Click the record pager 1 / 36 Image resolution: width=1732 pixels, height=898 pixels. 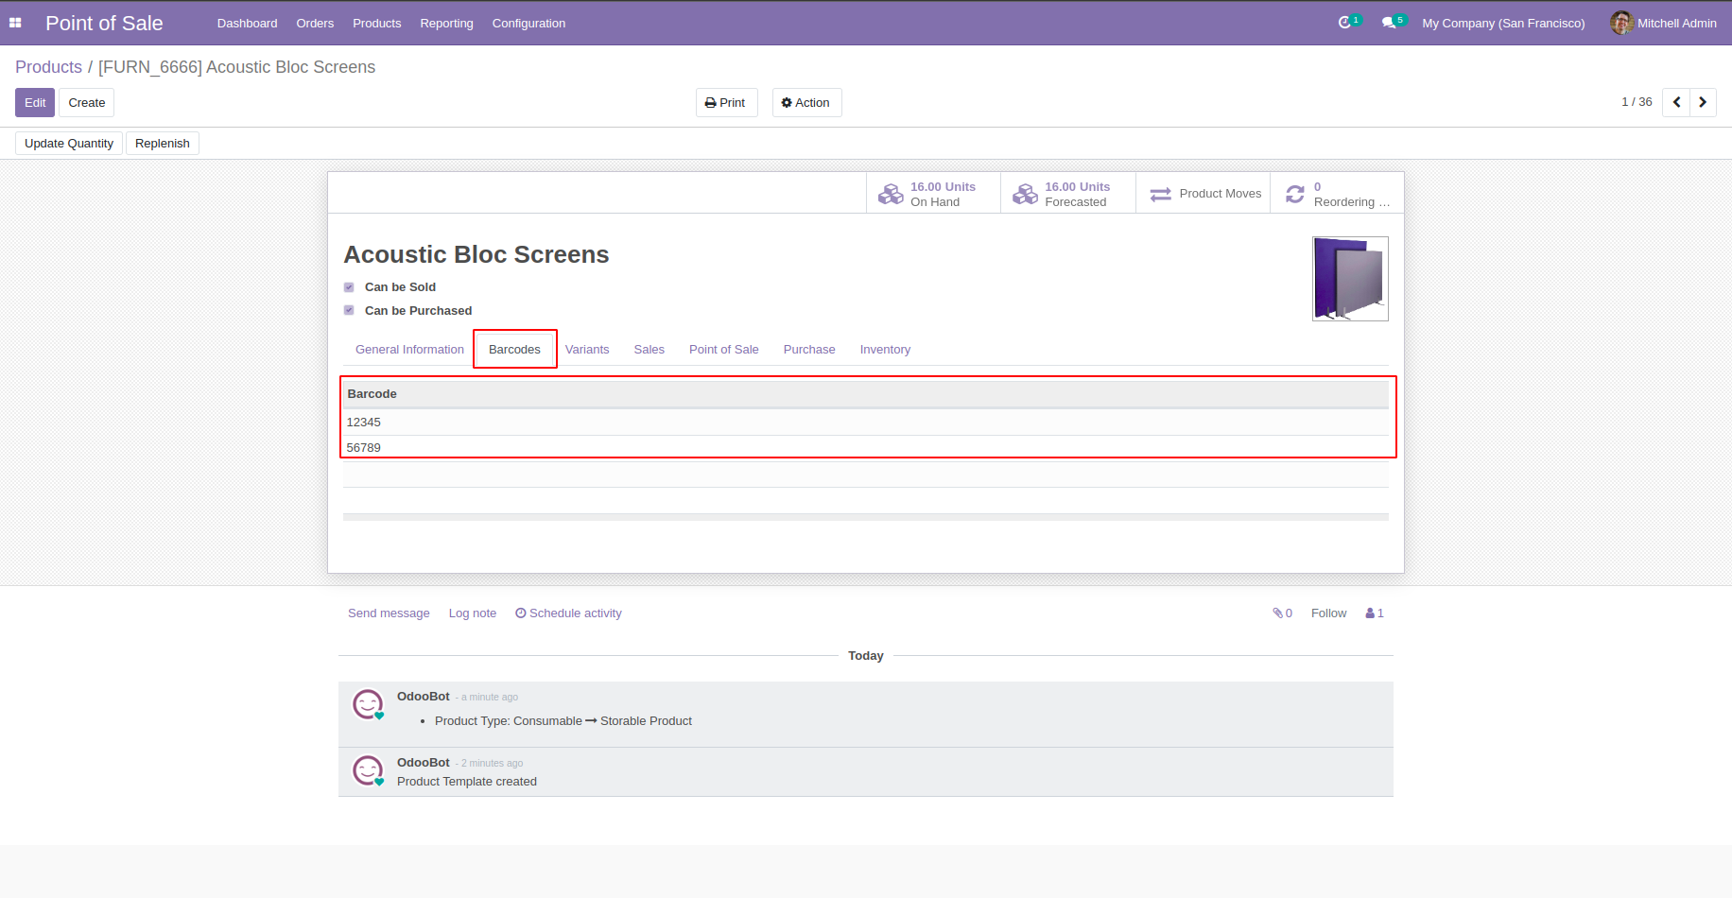[x=1637, y=102]
